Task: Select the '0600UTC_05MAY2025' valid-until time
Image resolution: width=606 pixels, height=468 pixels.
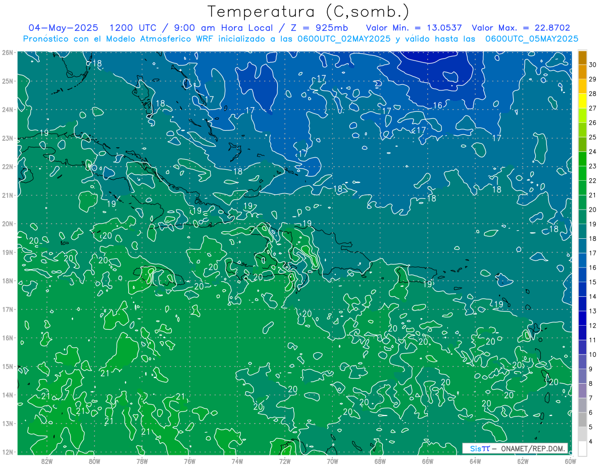Action: (531, 38)
